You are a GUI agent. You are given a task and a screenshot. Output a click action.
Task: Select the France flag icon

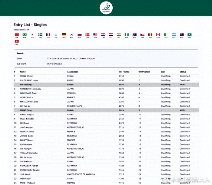pyautogui.click(x=48, y=35)
